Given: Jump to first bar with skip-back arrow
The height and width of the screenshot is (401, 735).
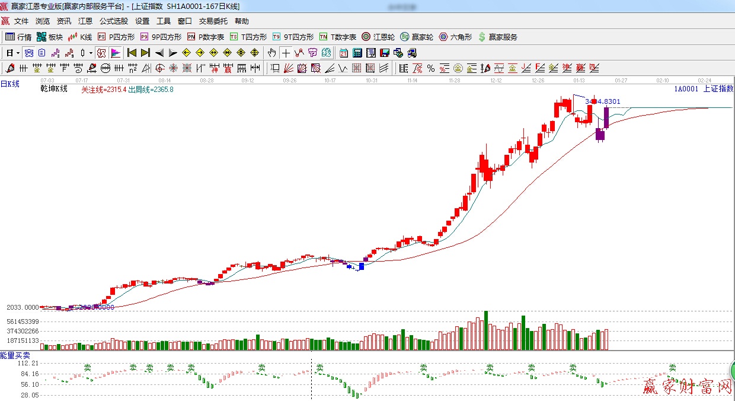Looking at the screenshot, I should pos(132,53).
